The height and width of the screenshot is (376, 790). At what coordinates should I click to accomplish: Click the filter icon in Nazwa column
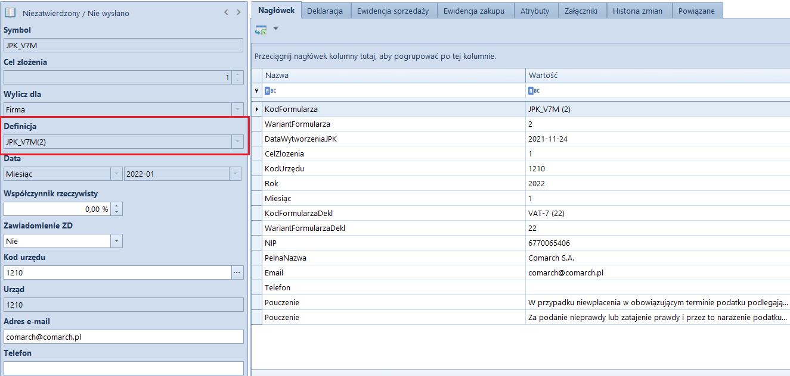click(x=270, y=90)
